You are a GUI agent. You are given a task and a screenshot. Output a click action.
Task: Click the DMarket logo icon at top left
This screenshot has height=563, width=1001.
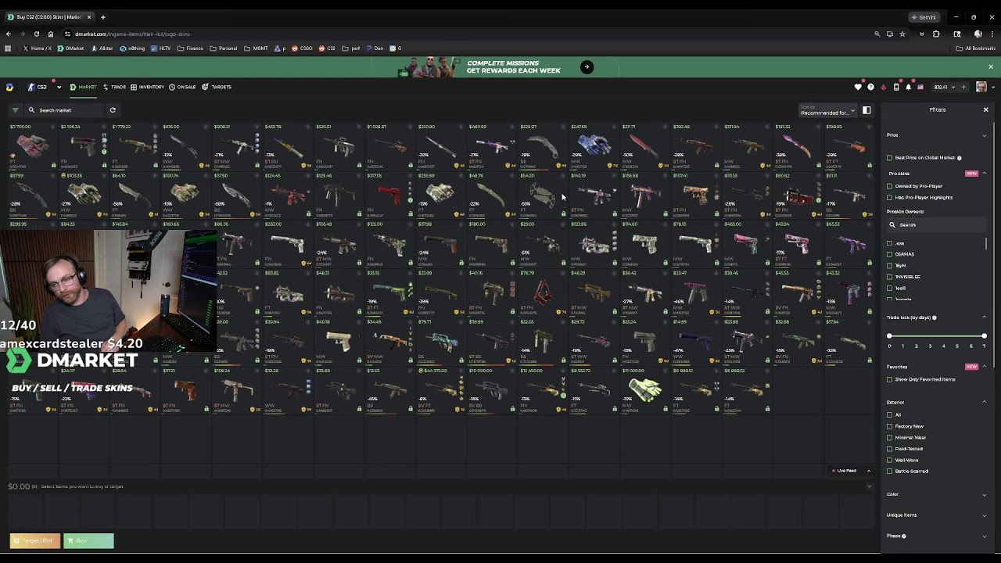click(x=9, y=87)
